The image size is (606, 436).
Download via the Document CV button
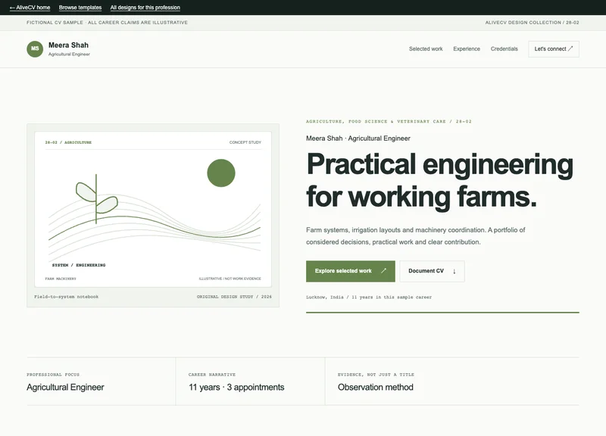coord(432,271)
